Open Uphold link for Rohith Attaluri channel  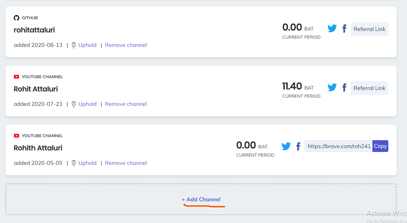click(x=87, y=163)
